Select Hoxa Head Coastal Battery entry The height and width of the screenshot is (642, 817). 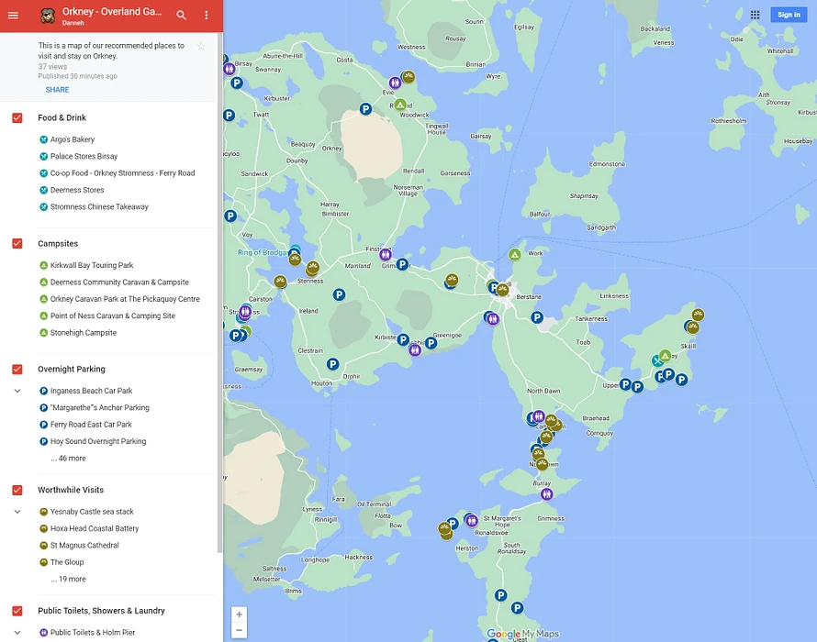tap(95, 528)
